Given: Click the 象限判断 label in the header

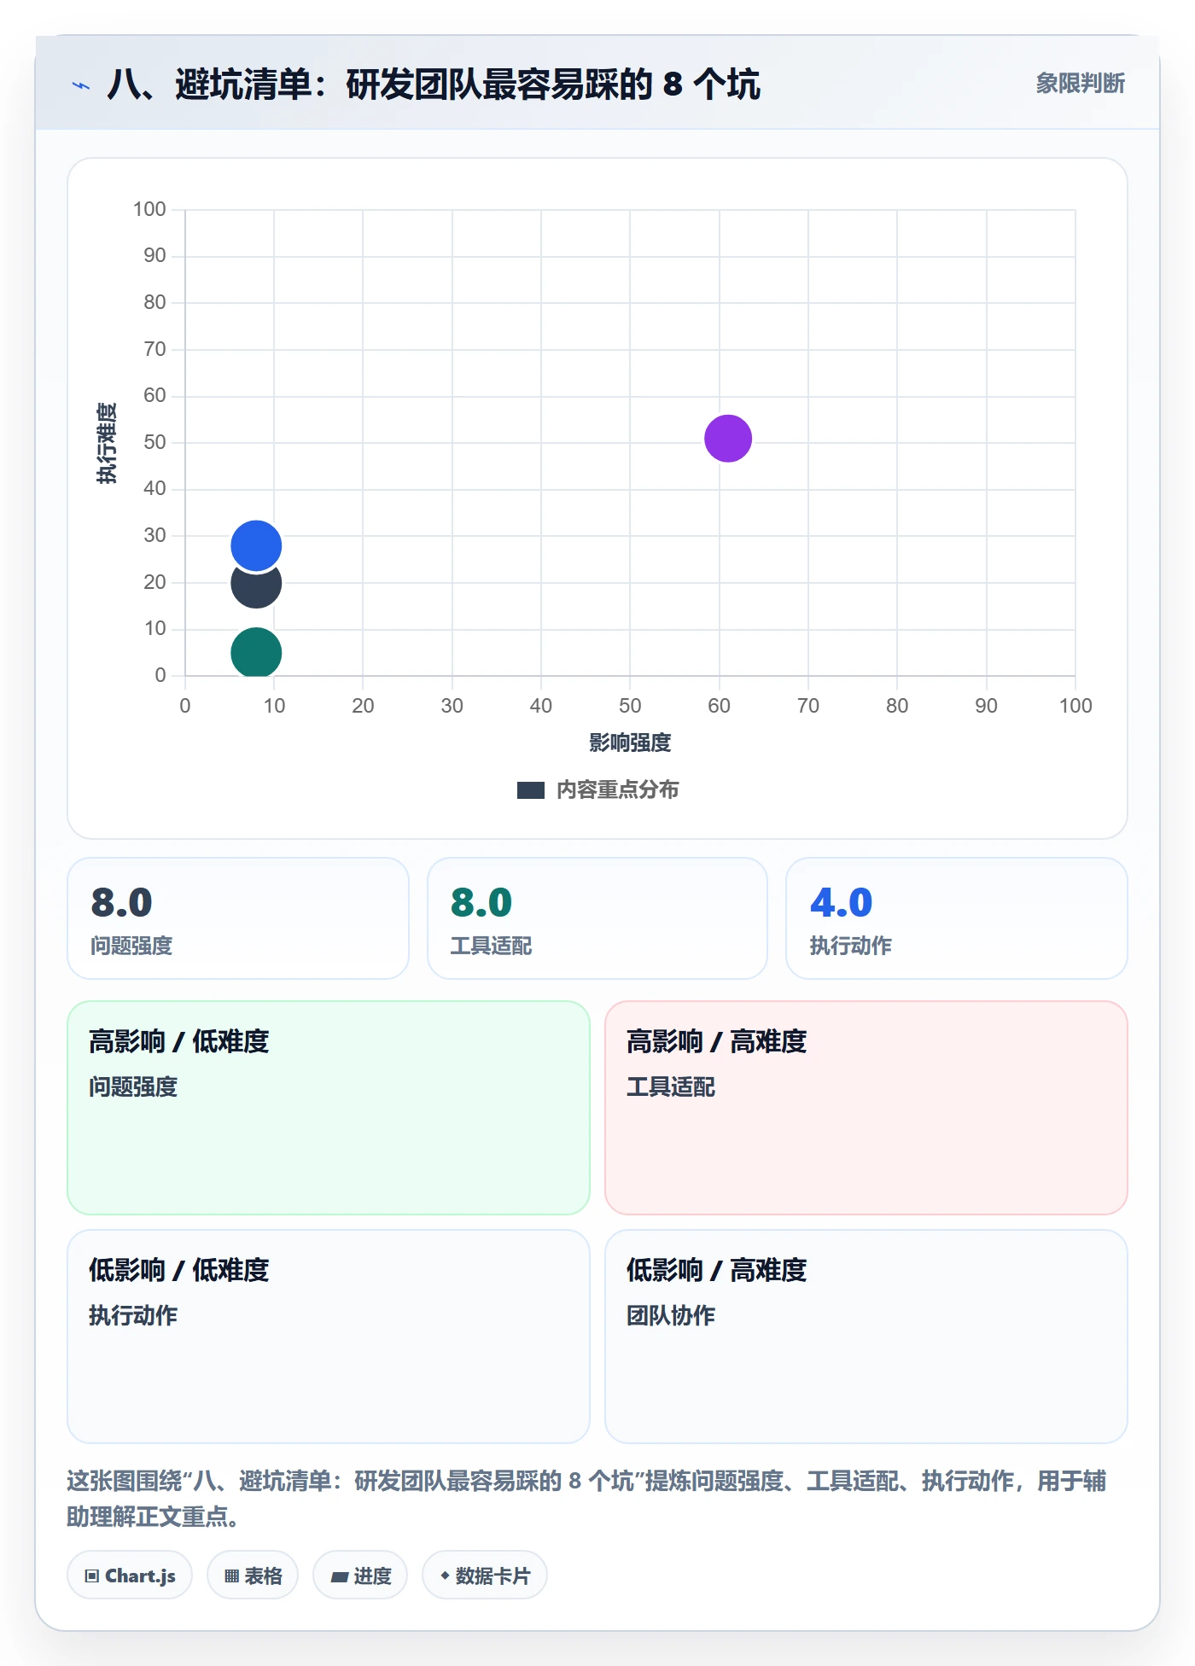Looking at the screenshot, I should pos(1081,84).
